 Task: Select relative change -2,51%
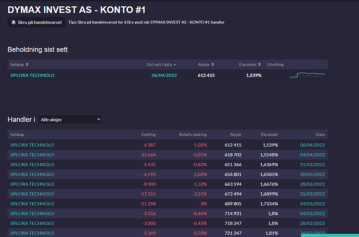(x=200, y=194)
